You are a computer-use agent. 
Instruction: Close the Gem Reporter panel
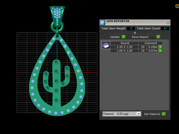(x=168, y=22)
